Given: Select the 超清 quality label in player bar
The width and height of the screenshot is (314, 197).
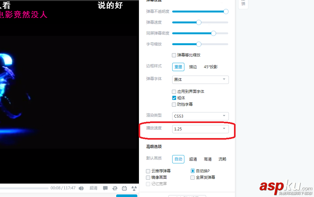Looking at the screenshot, I should (x=93, y=188).
